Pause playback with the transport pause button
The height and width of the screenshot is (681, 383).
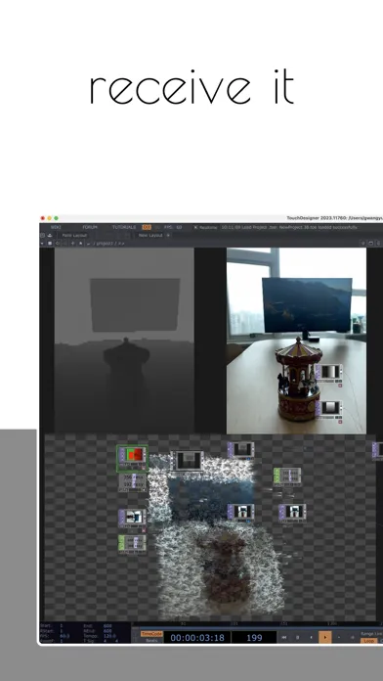[298, 637]
